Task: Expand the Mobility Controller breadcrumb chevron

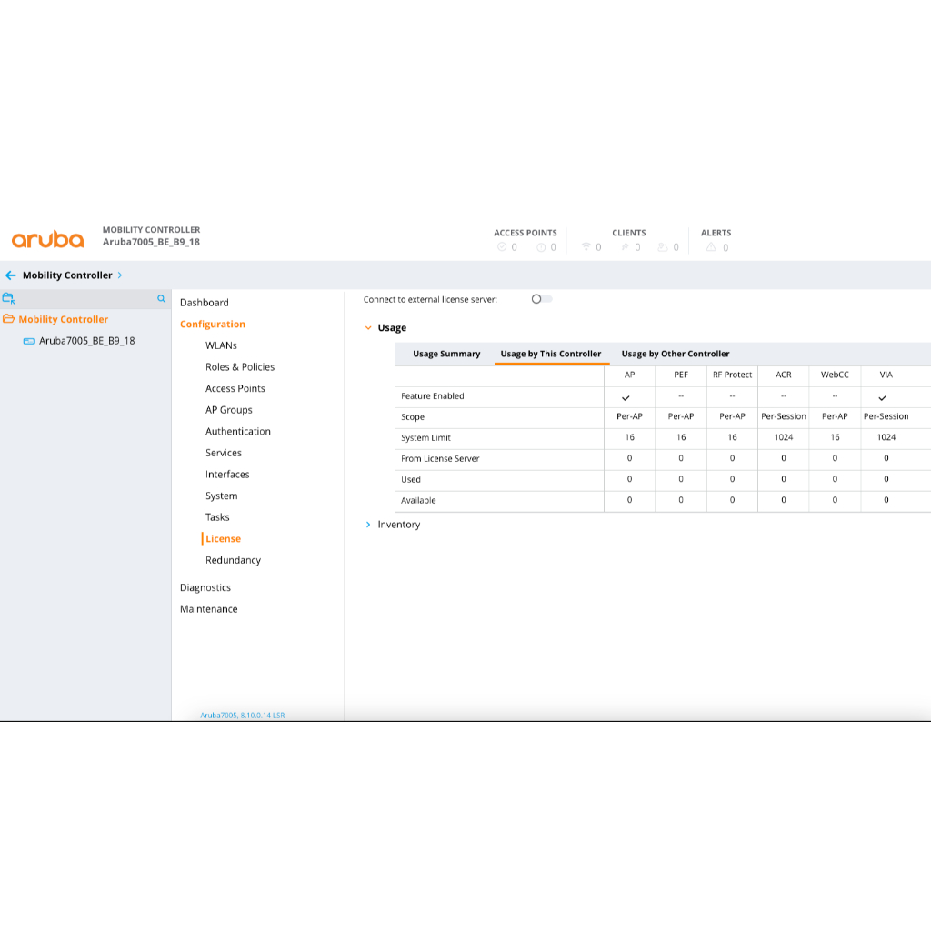Action: click(x=120, y=275)
